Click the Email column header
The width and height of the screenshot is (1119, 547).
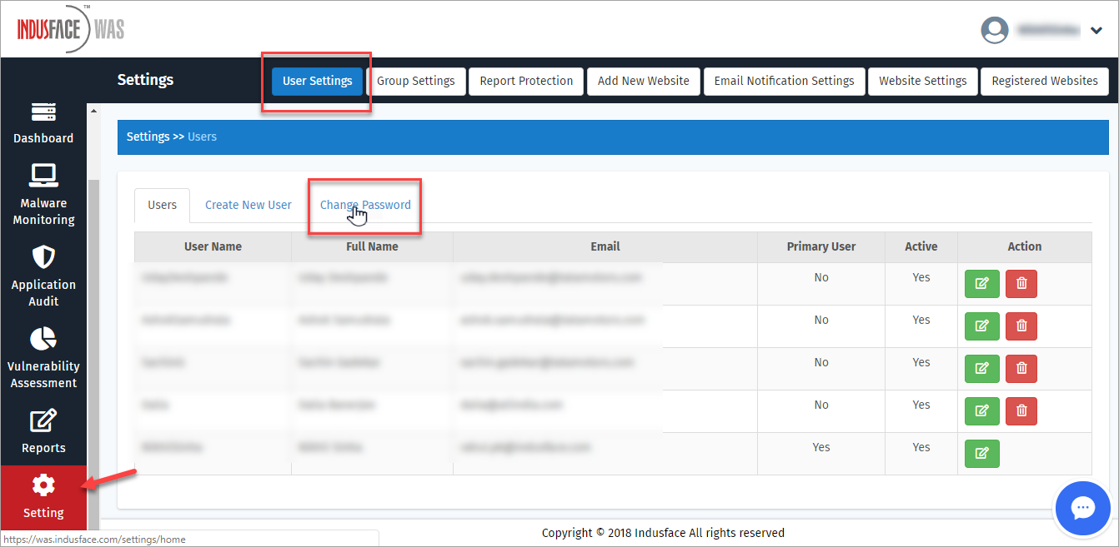tap(605, 246)
